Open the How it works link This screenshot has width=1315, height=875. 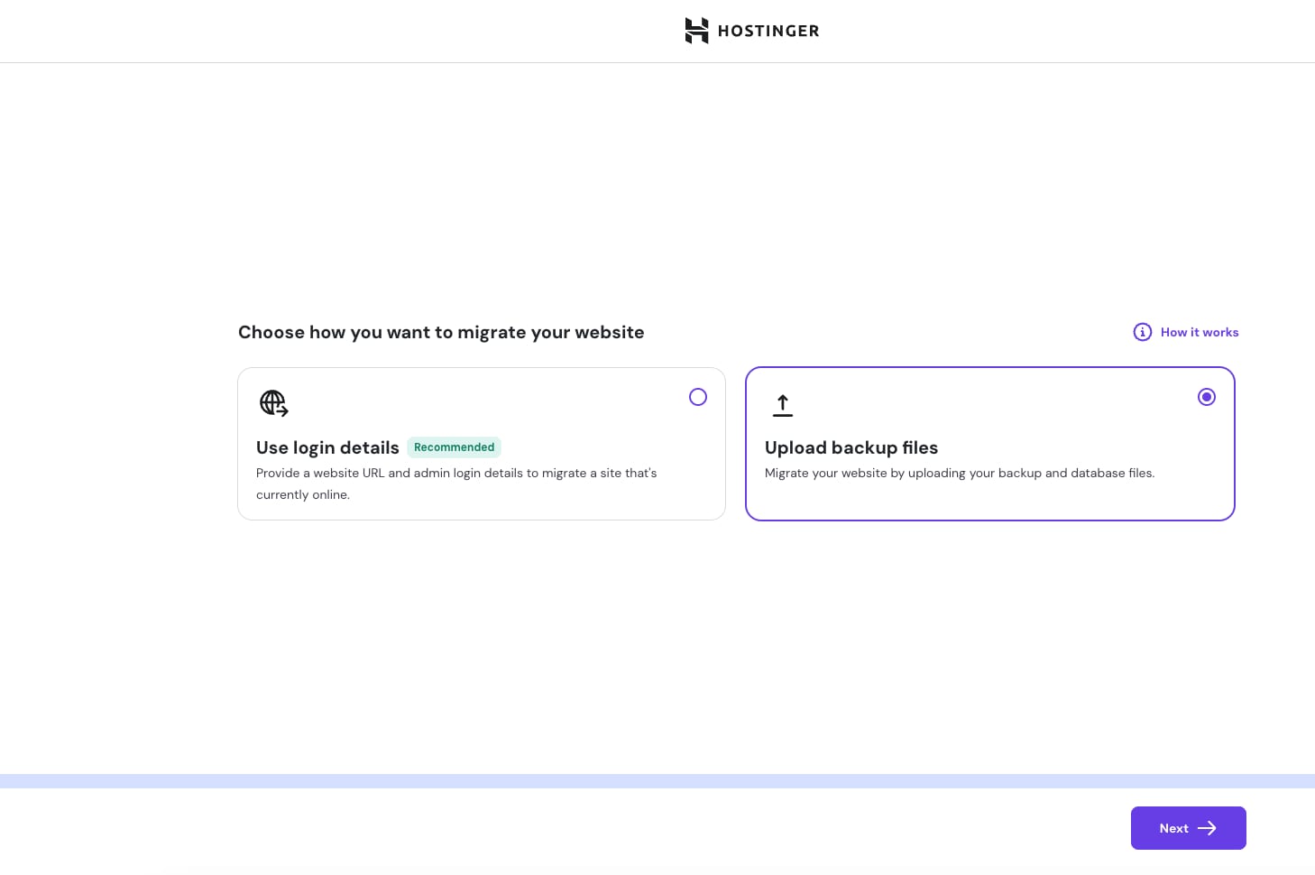[x=1199, y=332]
